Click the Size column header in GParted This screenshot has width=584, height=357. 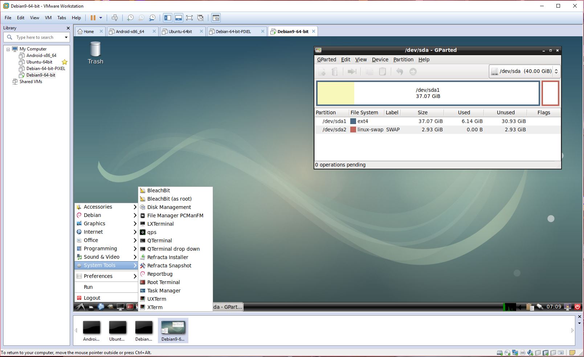(x=422, y=112)
